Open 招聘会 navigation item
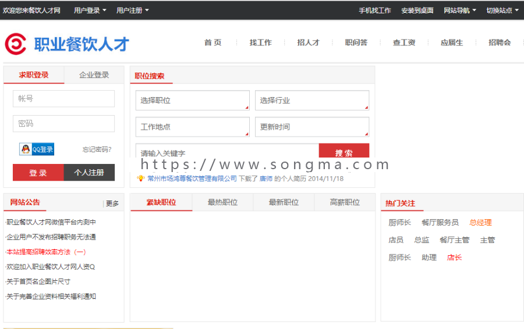Image resolution: width=524 pixels, height=329 pixels. [x=500, y=42]
